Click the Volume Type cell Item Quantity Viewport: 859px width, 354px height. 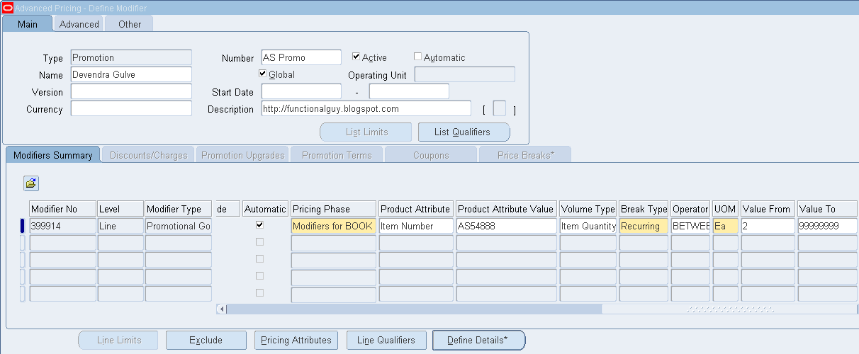588,226
